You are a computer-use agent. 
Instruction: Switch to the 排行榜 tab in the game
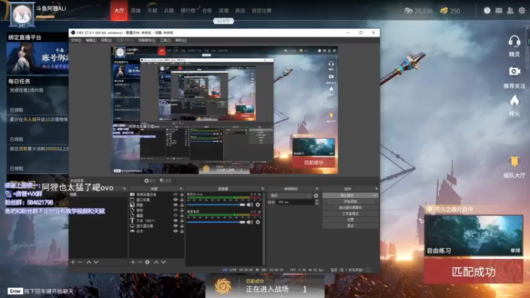[x=188, y=11]
